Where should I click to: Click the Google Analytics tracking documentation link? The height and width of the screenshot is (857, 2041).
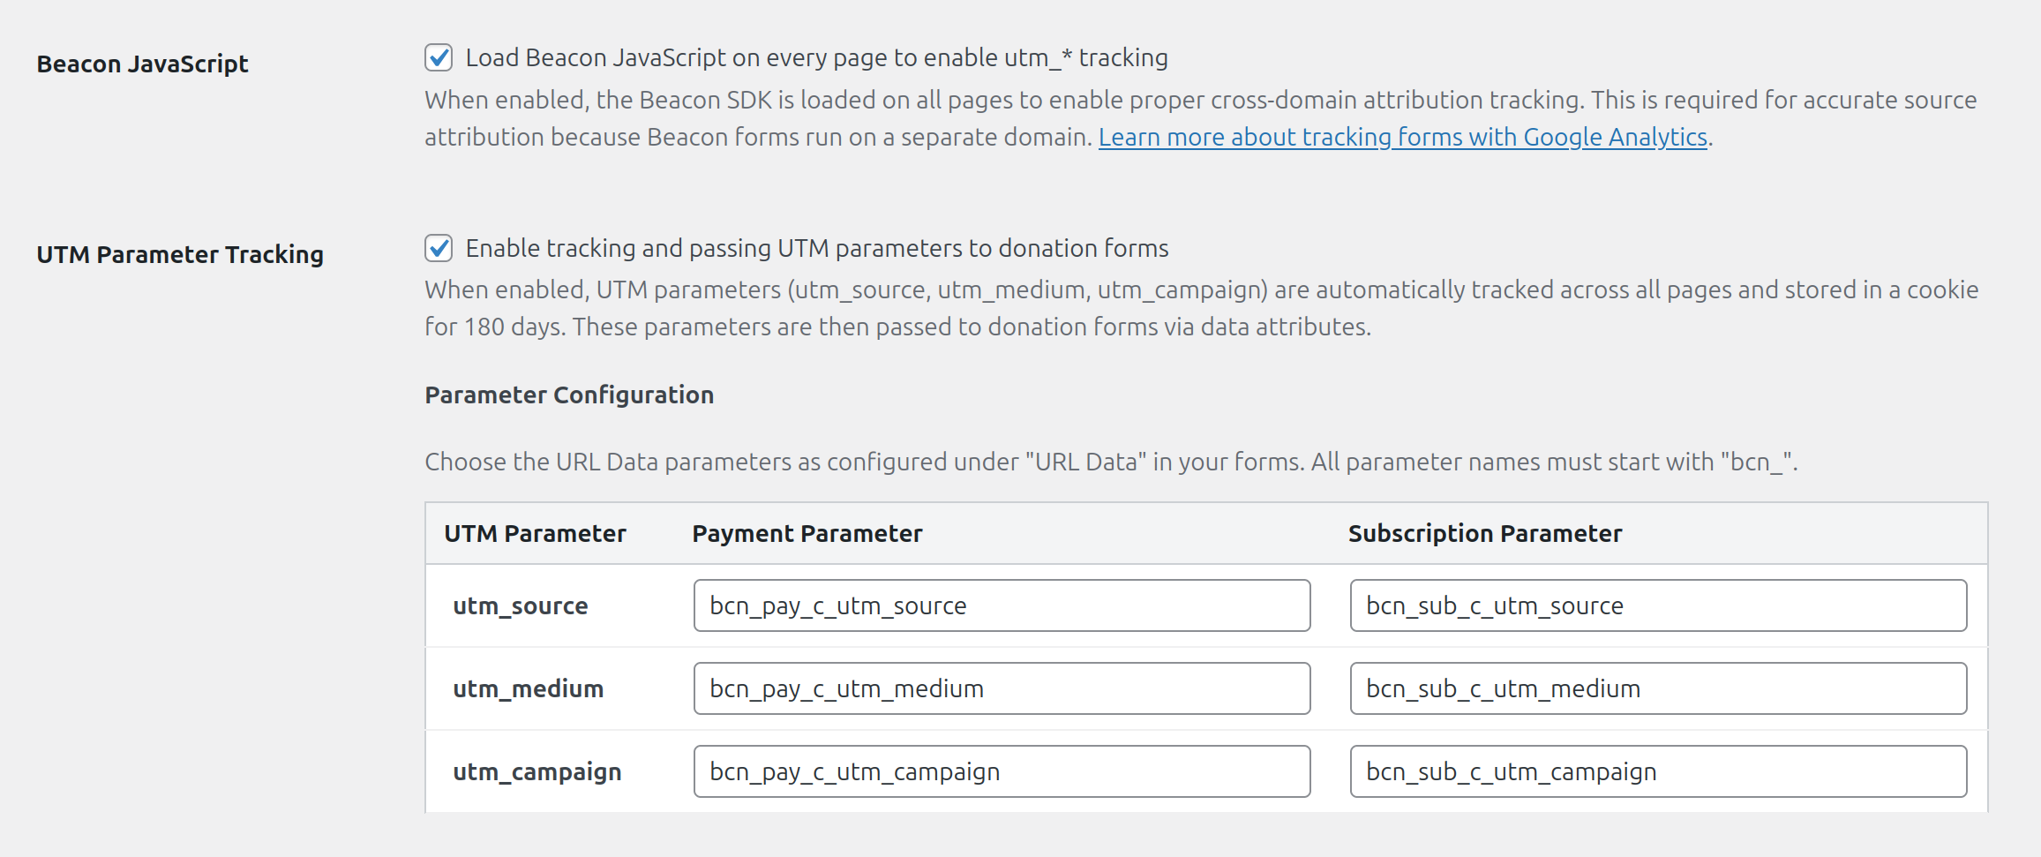[1403, 138]
